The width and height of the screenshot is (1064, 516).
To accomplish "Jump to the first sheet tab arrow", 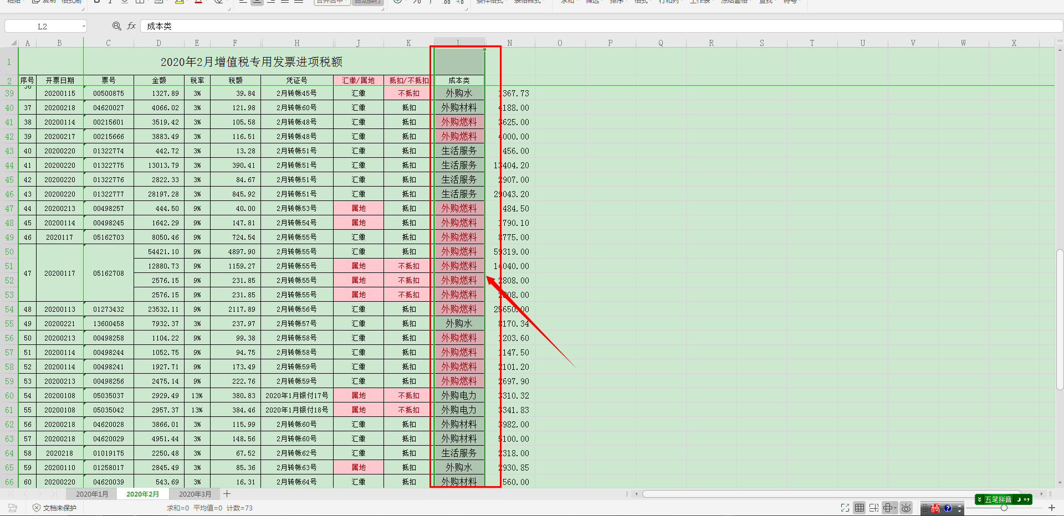I will coord(12,494).
